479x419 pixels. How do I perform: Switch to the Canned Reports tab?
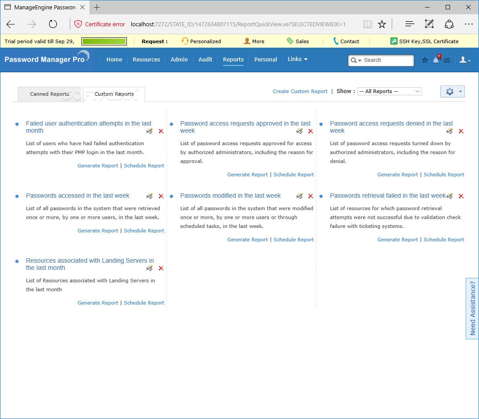[49, 94]
